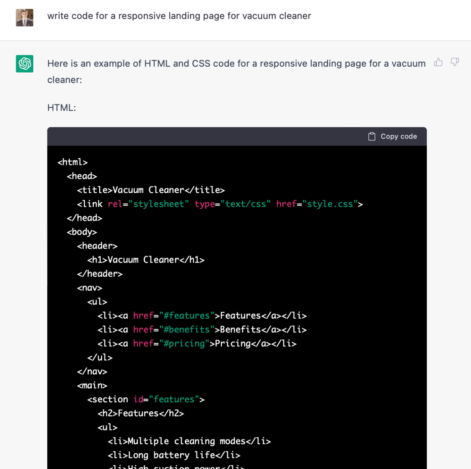Click the "HTML:" label above the code
This screenshot has width=471, height=469.
tap(62, 108)
